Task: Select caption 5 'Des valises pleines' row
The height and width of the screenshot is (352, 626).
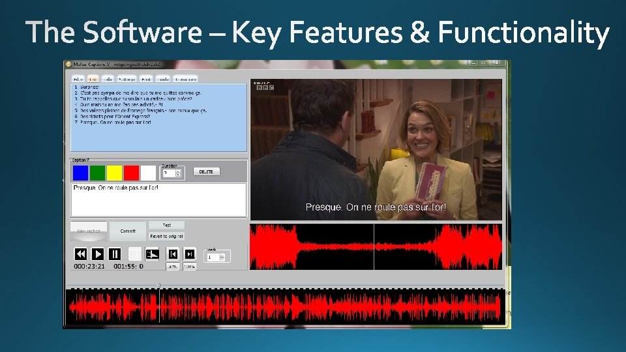Action: pos(158,111)
